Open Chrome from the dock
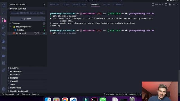This screenshot has width=180, height=101. pos(65,99)
